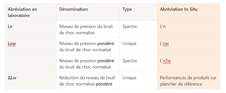This screenshot has height=93, width=226.
Task: Click the 'L'n' in-situ cell
Action: tap(188, 29)
